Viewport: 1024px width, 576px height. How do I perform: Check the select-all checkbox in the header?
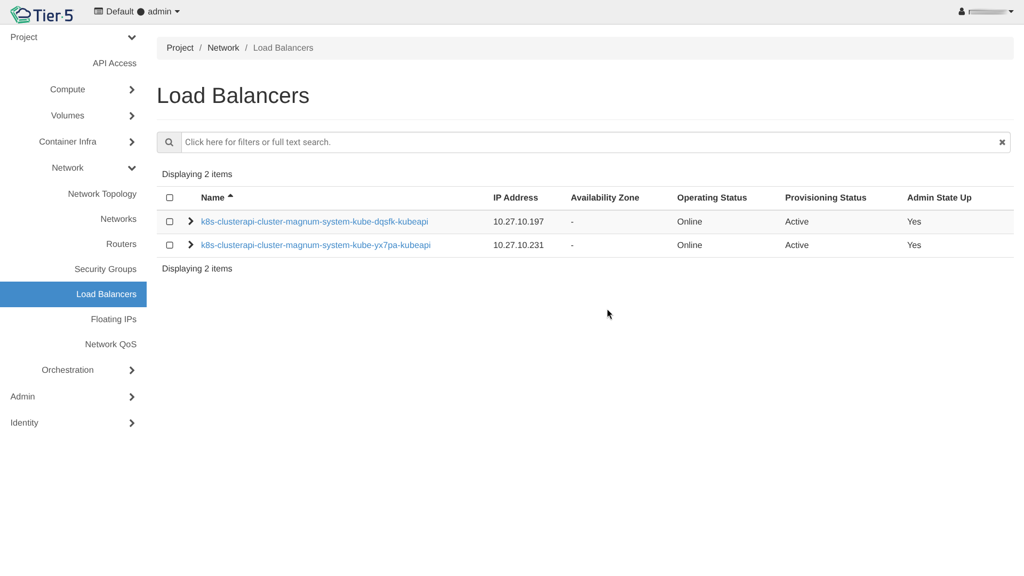pos(170,198)
